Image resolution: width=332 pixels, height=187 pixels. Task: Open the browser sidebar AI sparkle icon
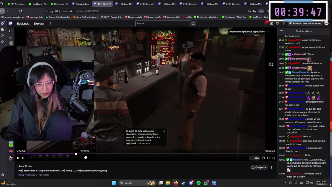[2, 23]
